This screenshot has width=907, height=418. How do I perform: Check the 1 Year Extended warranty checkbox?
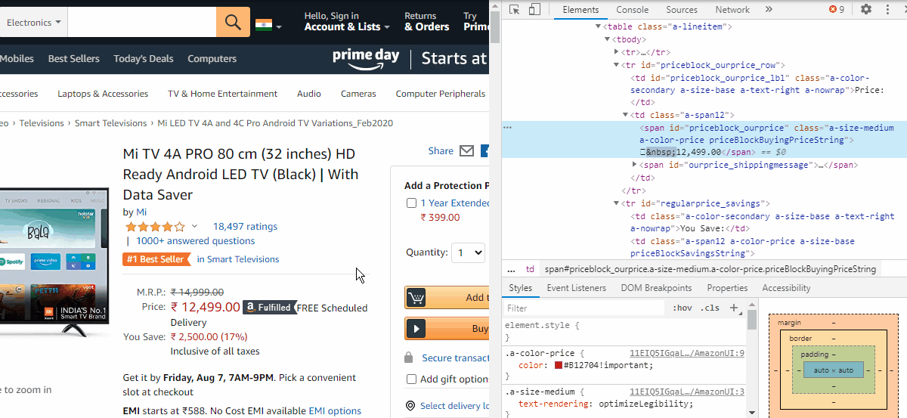tap(411, 203)
